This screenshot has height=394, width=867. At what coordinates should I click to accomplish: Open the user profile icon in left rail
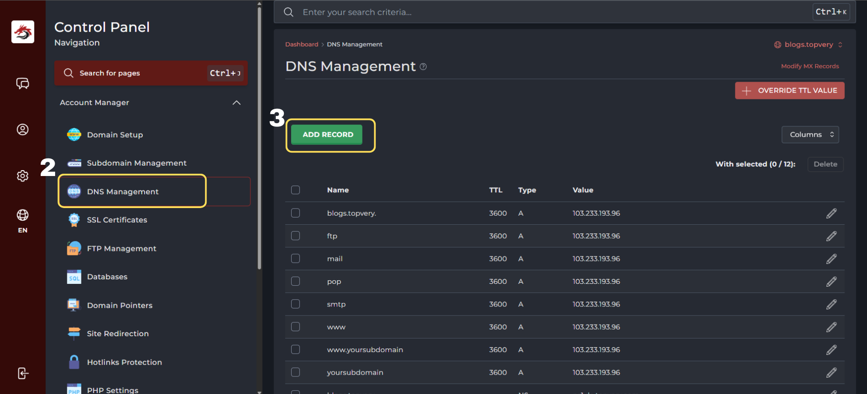point(23,130)
